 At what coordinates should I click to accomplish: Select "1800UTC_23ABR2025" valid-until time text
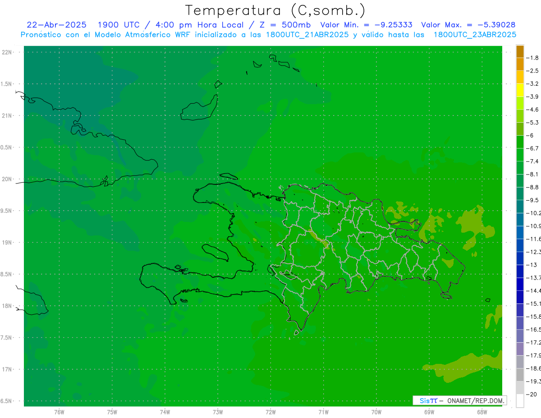pyautogui.click(x=475, y=35)
